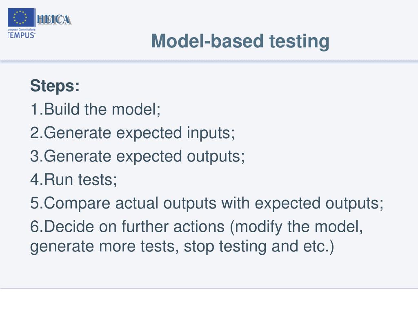Click the line starting generate more tests
This screenshot has height=314, width=418.
click(182, 247)
